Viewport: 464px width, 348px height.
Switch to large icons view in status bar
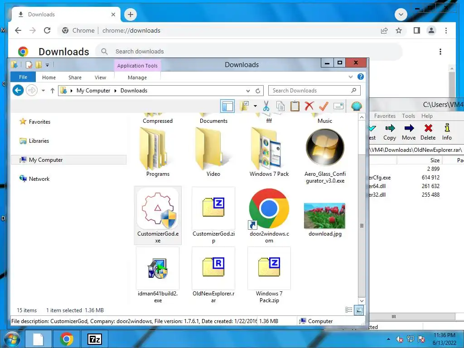click(359, 310)
